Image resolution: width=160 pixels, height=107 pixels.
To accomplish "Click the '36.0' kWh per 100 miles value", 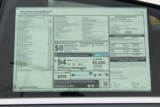I will tap(80, 64).
